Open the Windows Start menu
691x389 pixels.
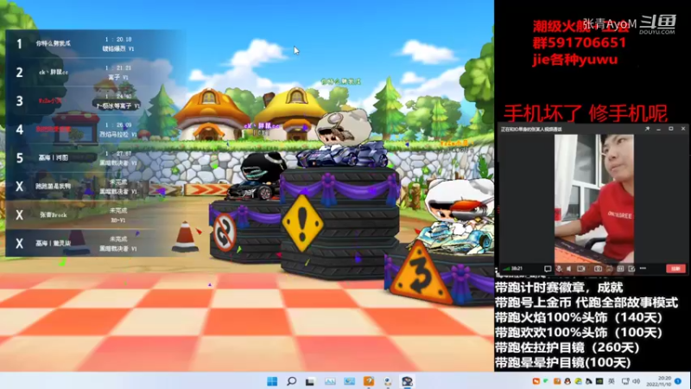pos(272,381)
